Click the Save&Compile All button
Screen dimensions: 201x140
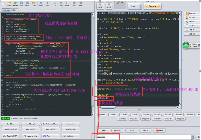tap(11, 129)
